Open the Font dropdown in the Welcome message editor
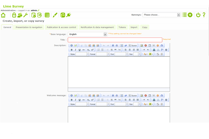209x139 pixels. 126,104
